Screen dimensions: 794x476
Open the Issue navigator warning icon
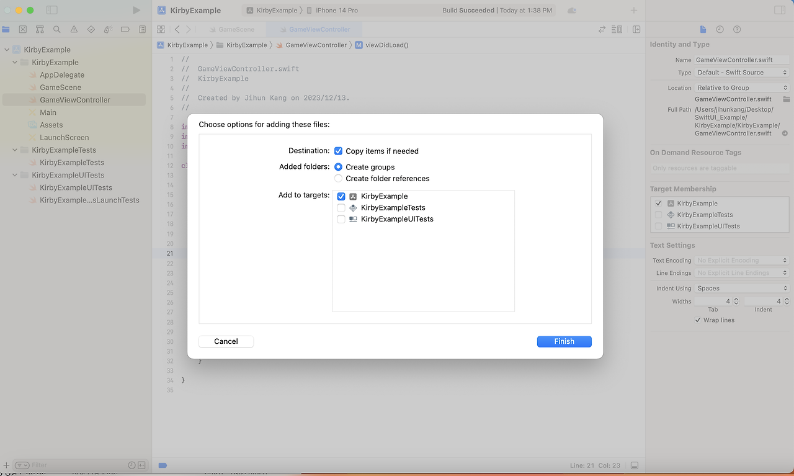[74, 29]
